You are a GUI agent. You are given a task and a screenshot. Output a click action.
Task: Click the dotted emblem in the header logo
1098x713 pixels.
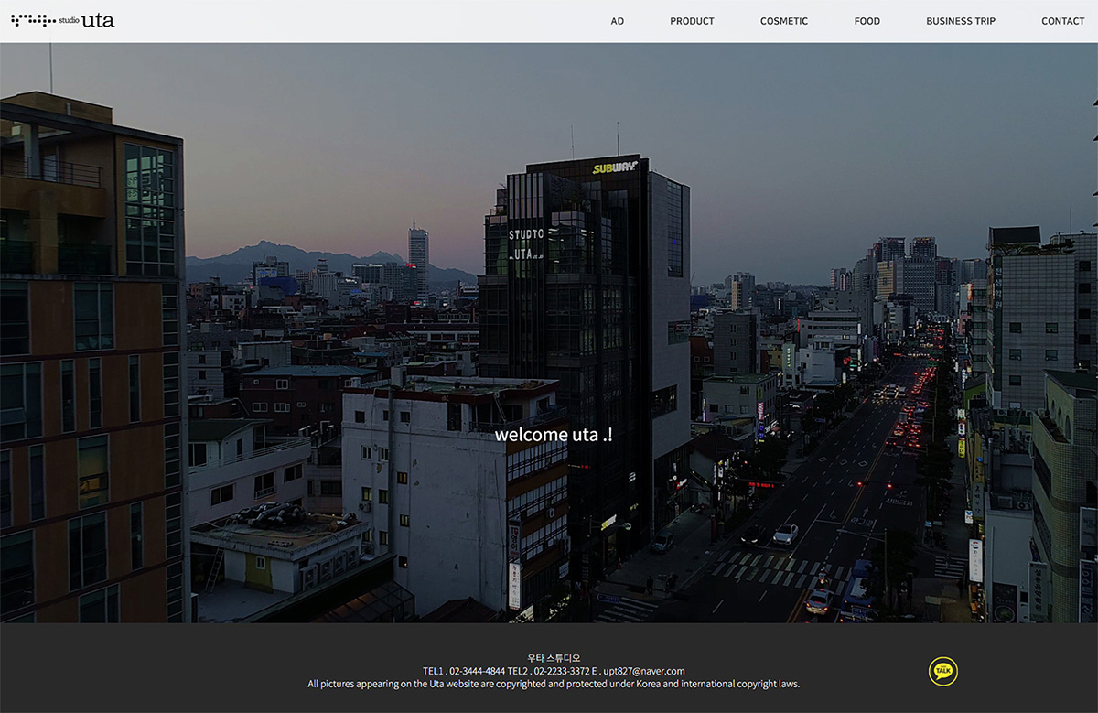click(x=33, y=20)
